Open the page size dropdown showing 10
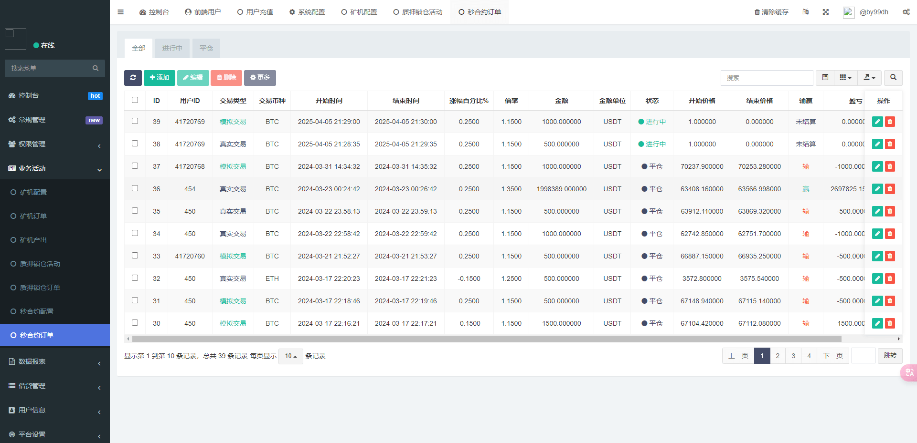 tap(290, 356)
